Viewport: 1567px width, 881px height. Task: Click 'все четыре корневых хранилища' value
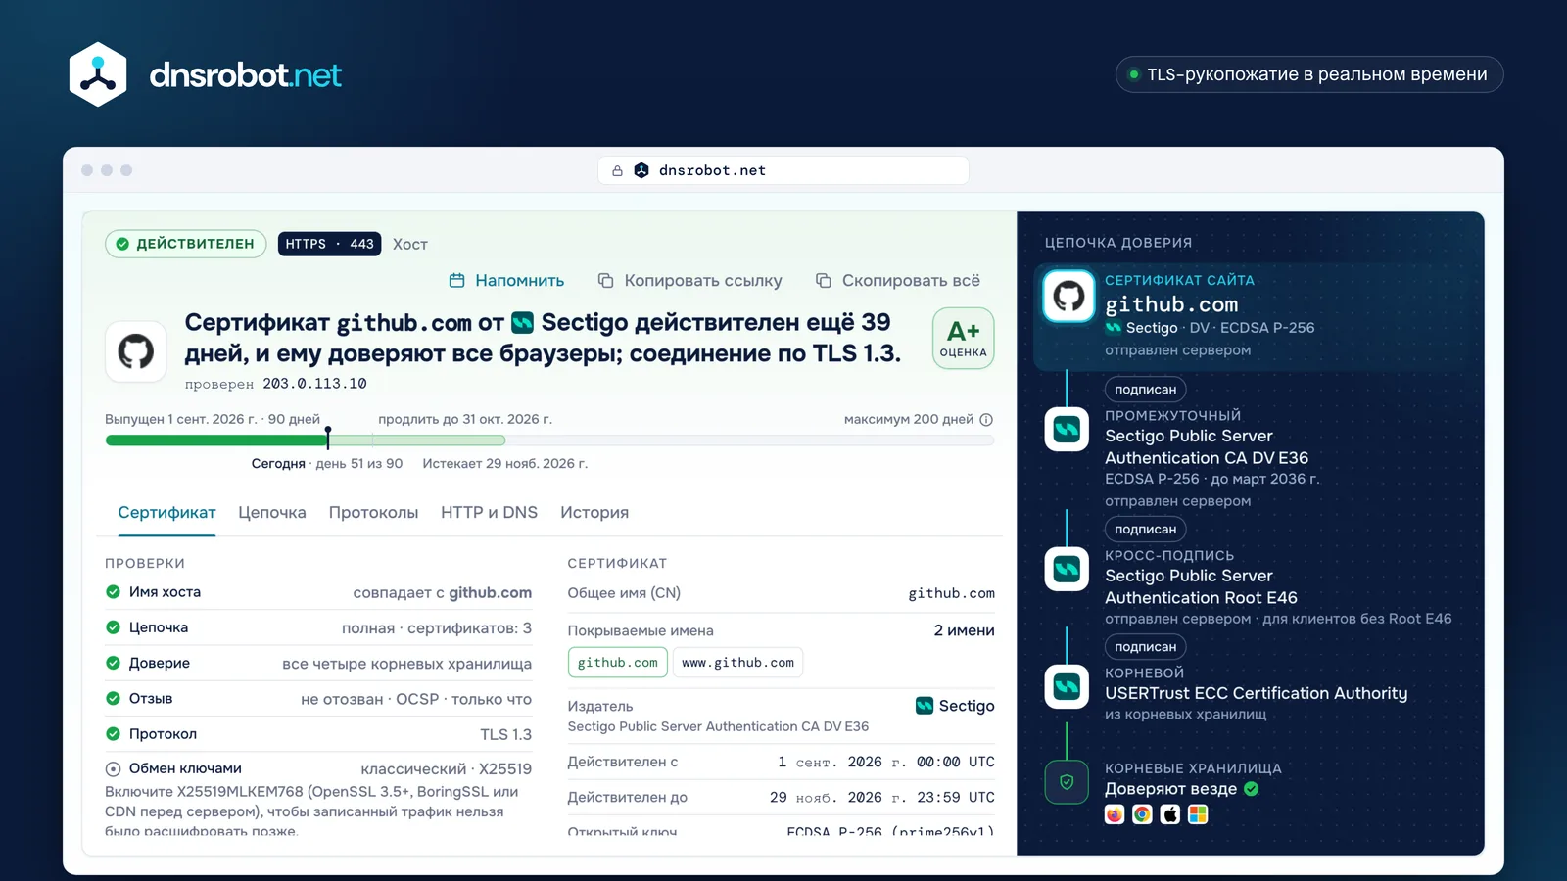[x=407, y=664]
